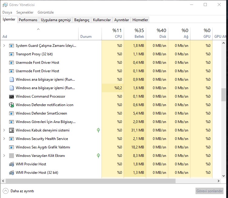Click the Windows Defender SmartScreen icon
228x198 pixels.
12,113
